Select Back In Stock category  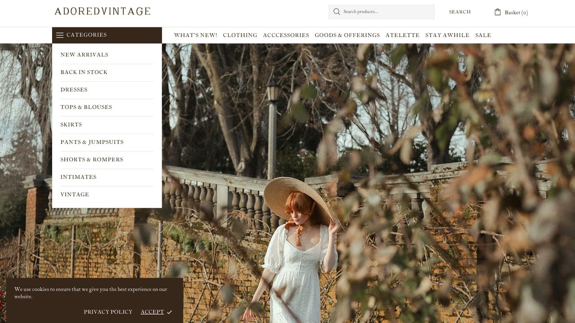[x=84, y=72]
